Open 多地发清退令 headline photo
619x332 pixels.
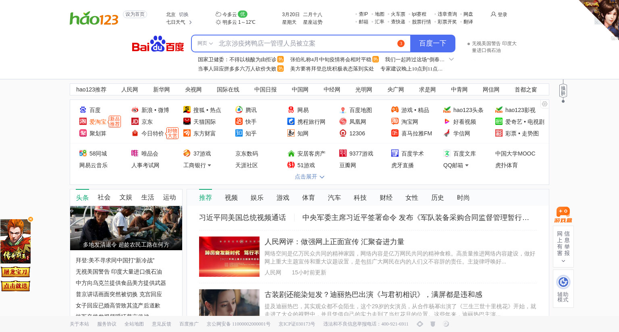126,228
